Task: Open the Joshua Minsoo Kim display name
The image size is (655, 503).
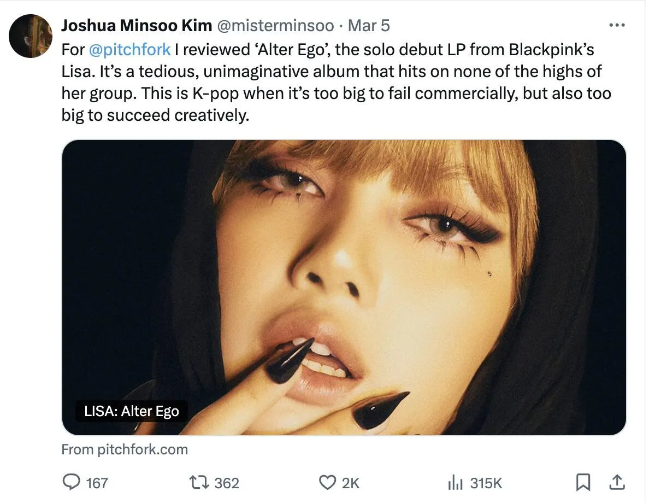Action: tap(137, 26)
